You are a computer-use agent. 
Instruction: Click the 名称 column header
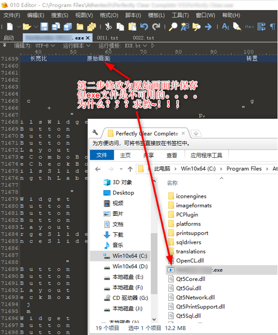[172, 183]
